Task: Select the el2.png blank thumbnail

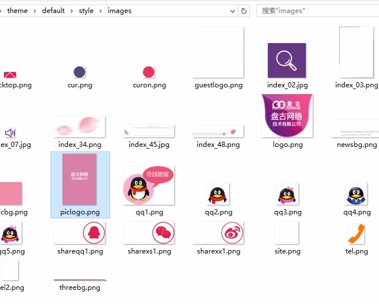Action: [10, 270]
